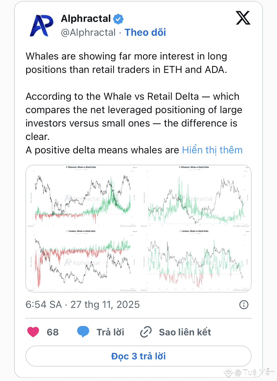Click the Alphractal display name
This screenshot has height=381, width=277.
coord(86,19)
